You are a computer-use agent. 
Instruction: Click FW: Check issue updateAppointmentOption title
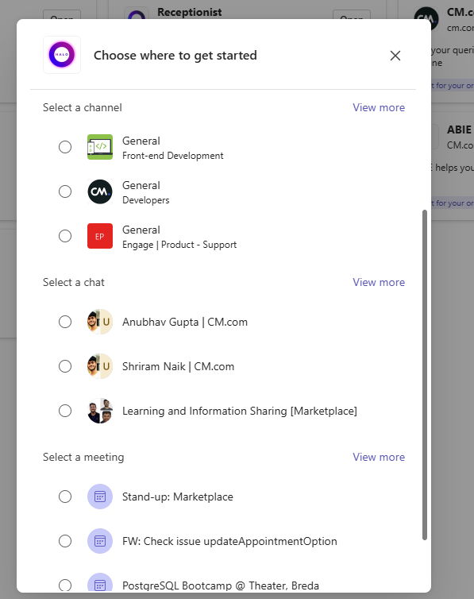click(x=229, y=541)
